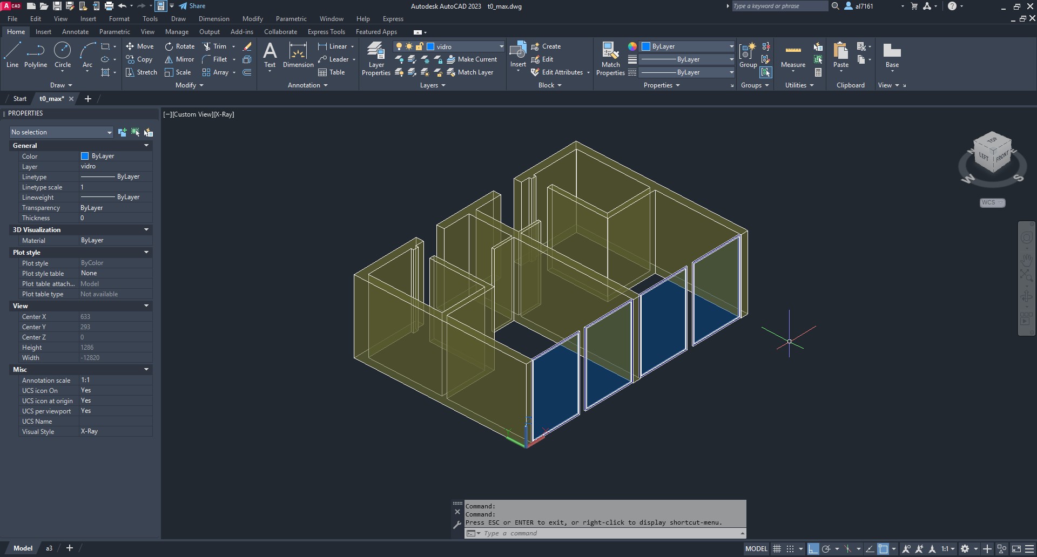Open the Annotate ribbon tab
Image resolution: width=1037 pixels, height=557 pixels.
pos(75,32)
